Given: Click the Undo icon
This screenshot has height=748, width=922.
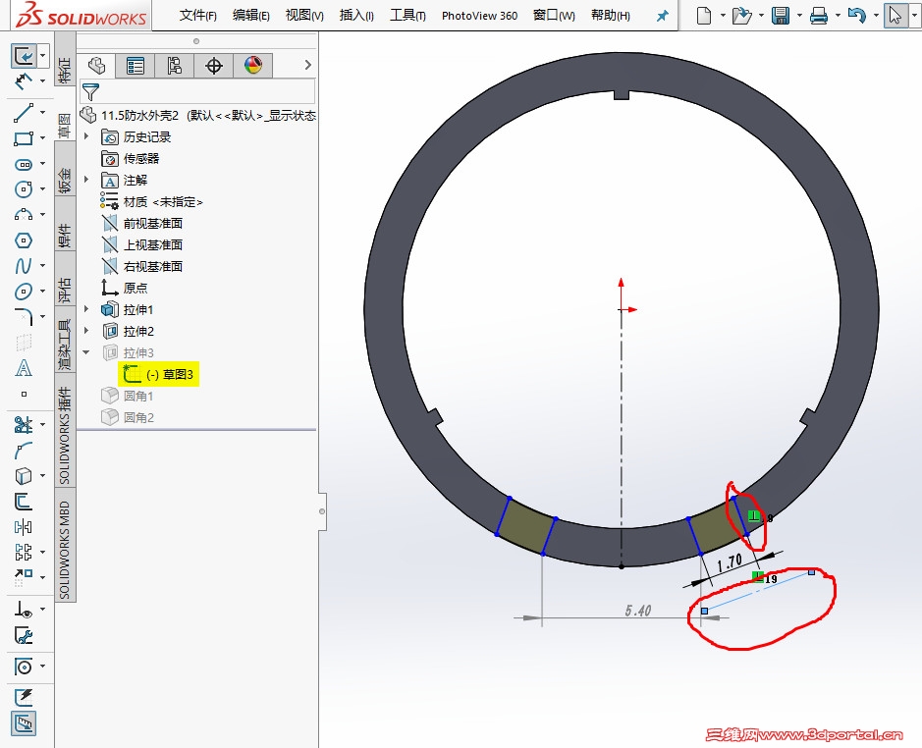Looking at the screenshot, I should (857, 16).
